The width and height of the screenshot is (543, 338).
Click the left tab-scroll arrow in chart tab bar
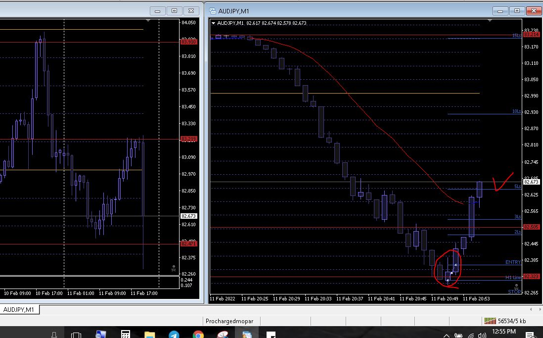tap(531, 309)
